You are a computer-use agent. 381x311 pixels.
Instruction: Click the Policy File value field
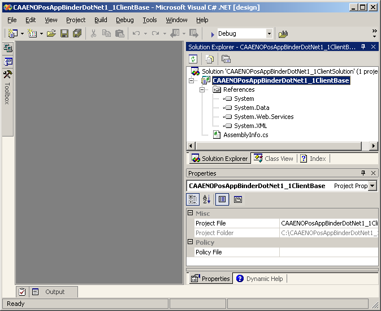coord(329,252)
